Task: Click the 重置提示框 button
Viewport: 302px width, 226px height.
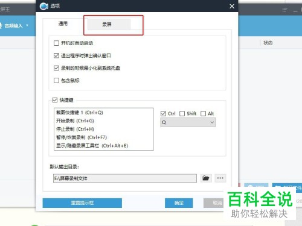Action: [82, 203]
